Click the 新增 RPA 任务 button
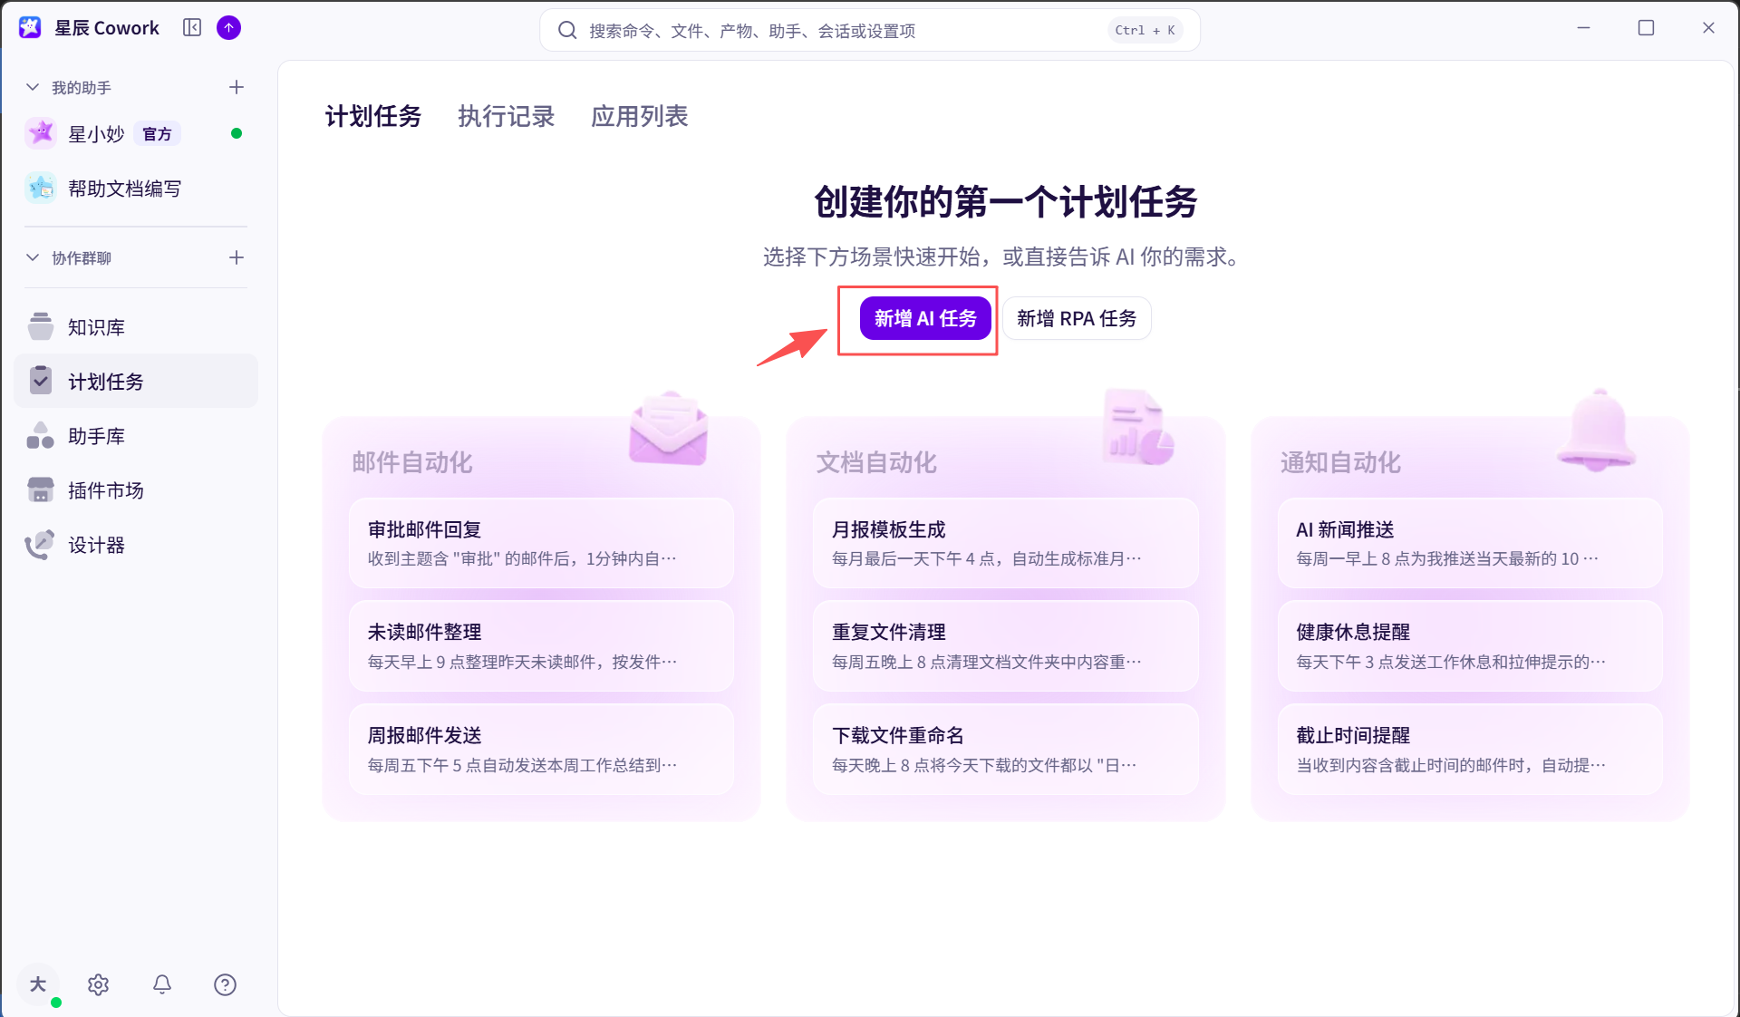The width and height of the screenshot is (1740, 1017). pyautogui.click(x=1077, y=318)
